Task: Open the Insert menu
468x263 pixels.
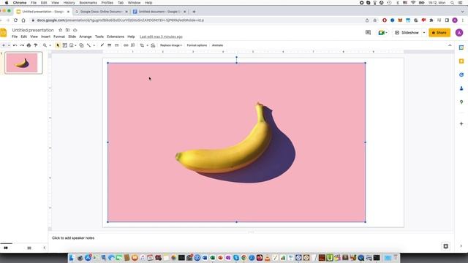Action: tap(45, 37)
